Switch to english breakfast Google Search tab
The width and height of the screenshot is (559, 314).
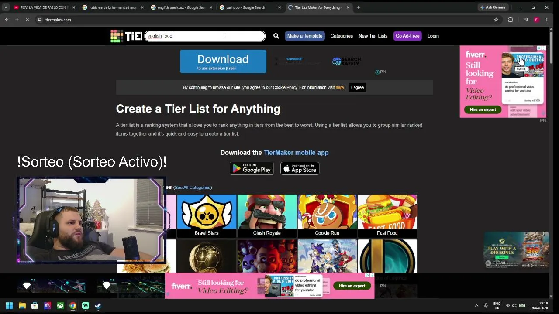point(182,7)
